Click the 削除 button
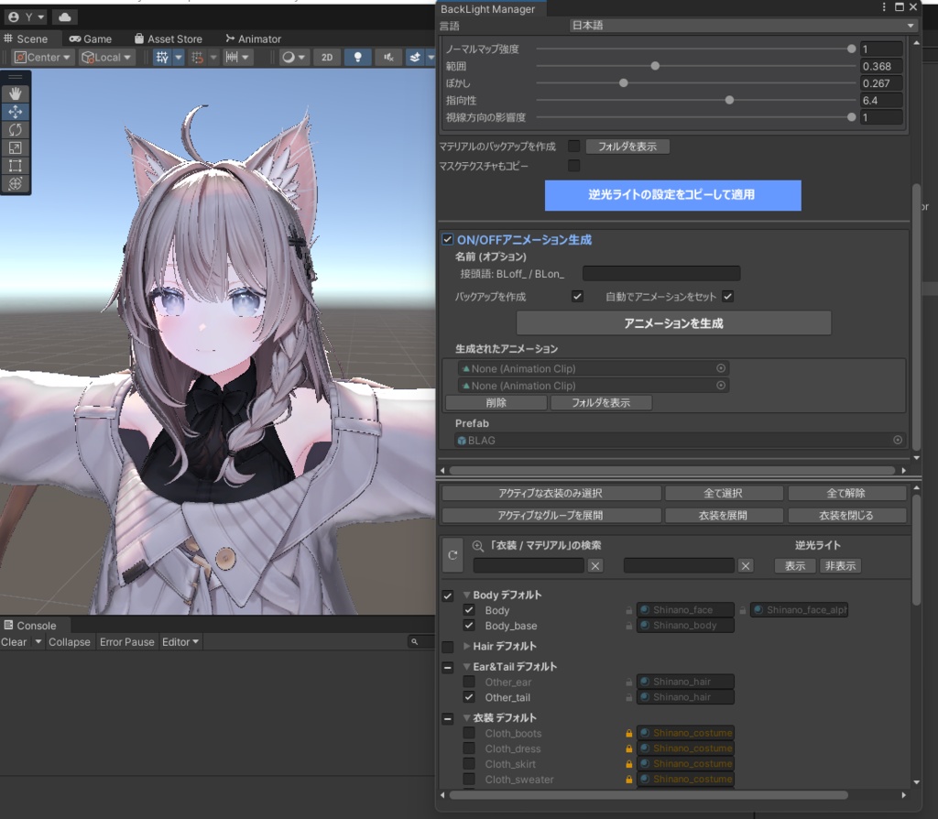Viewport: 938px width, 819px height. click(496, 402)
